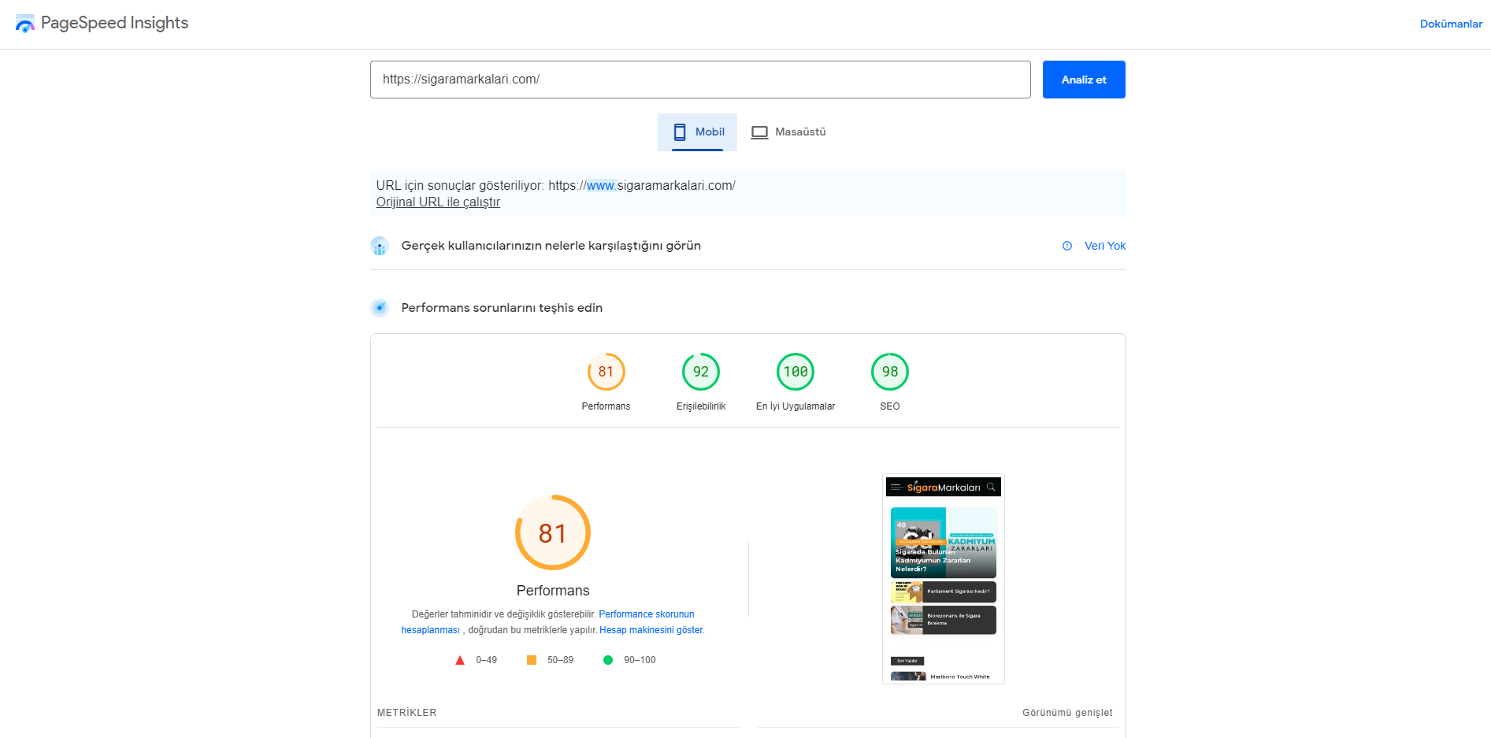Click the heading Gerçek kullanıcılarınızın nelerle karşılaştığını görün

551,246
